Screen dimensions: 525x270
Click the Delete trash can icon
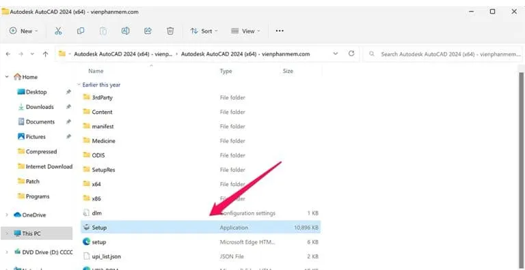170,31
